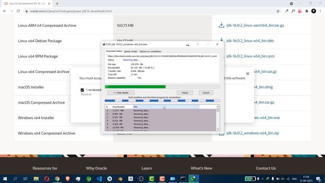This screenshot has height=183, width=325.
Task: Switch to Chrome in taskbar
Action: pos(57,178)
